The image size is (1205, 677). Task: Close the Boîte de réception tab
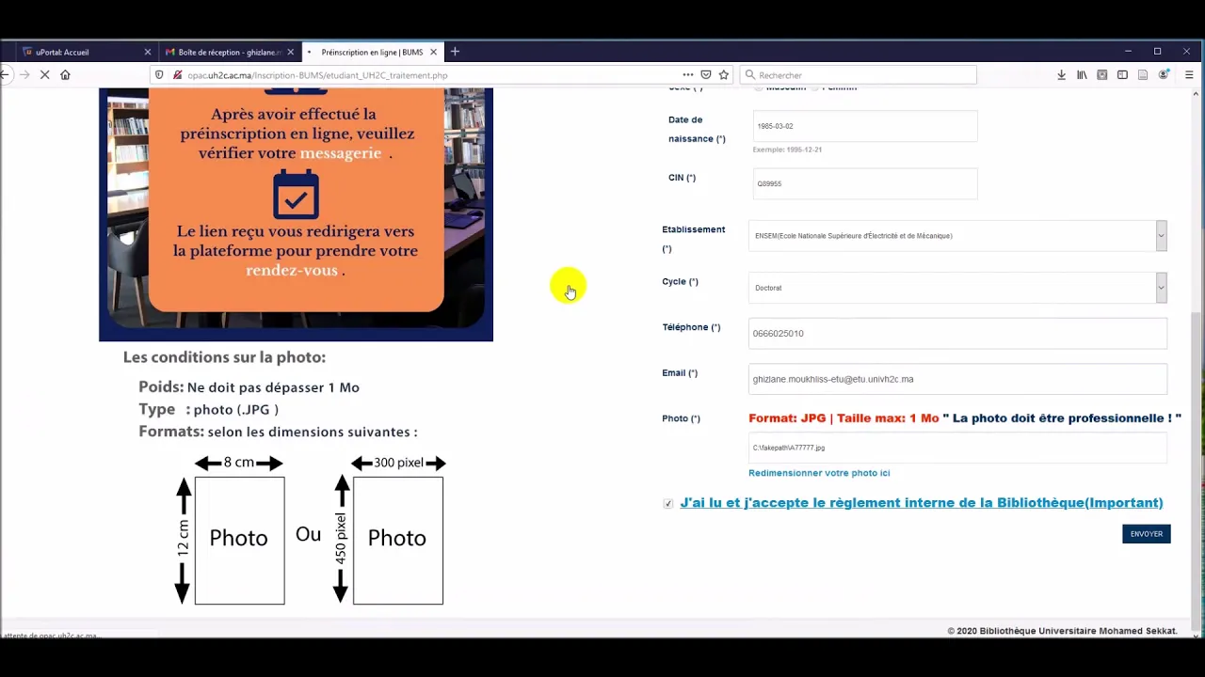(x=291, y=53)
